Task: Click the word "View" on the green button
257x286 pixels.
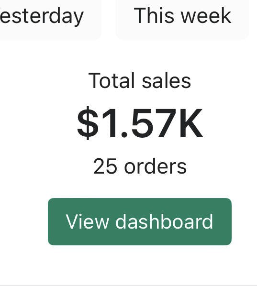Action: tap(87, 221)
